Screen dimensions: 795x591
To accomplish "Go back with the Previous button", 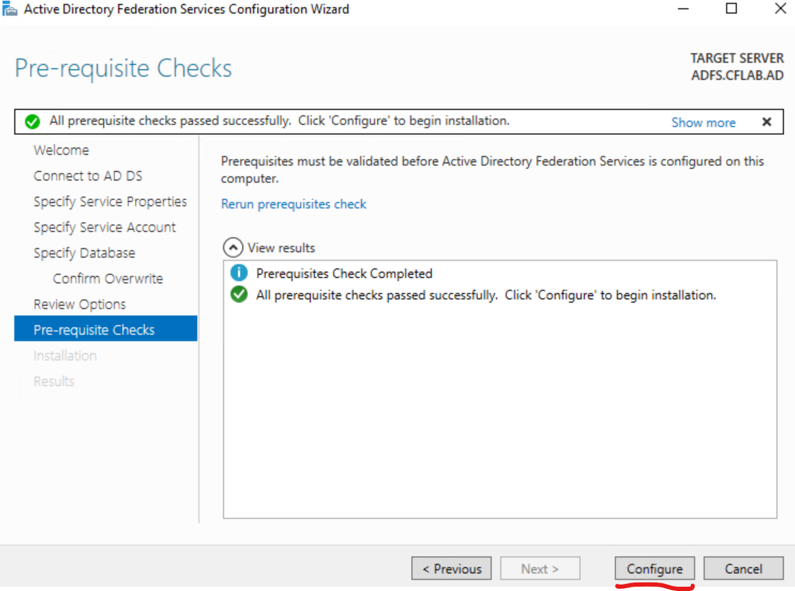I will 451,569.
